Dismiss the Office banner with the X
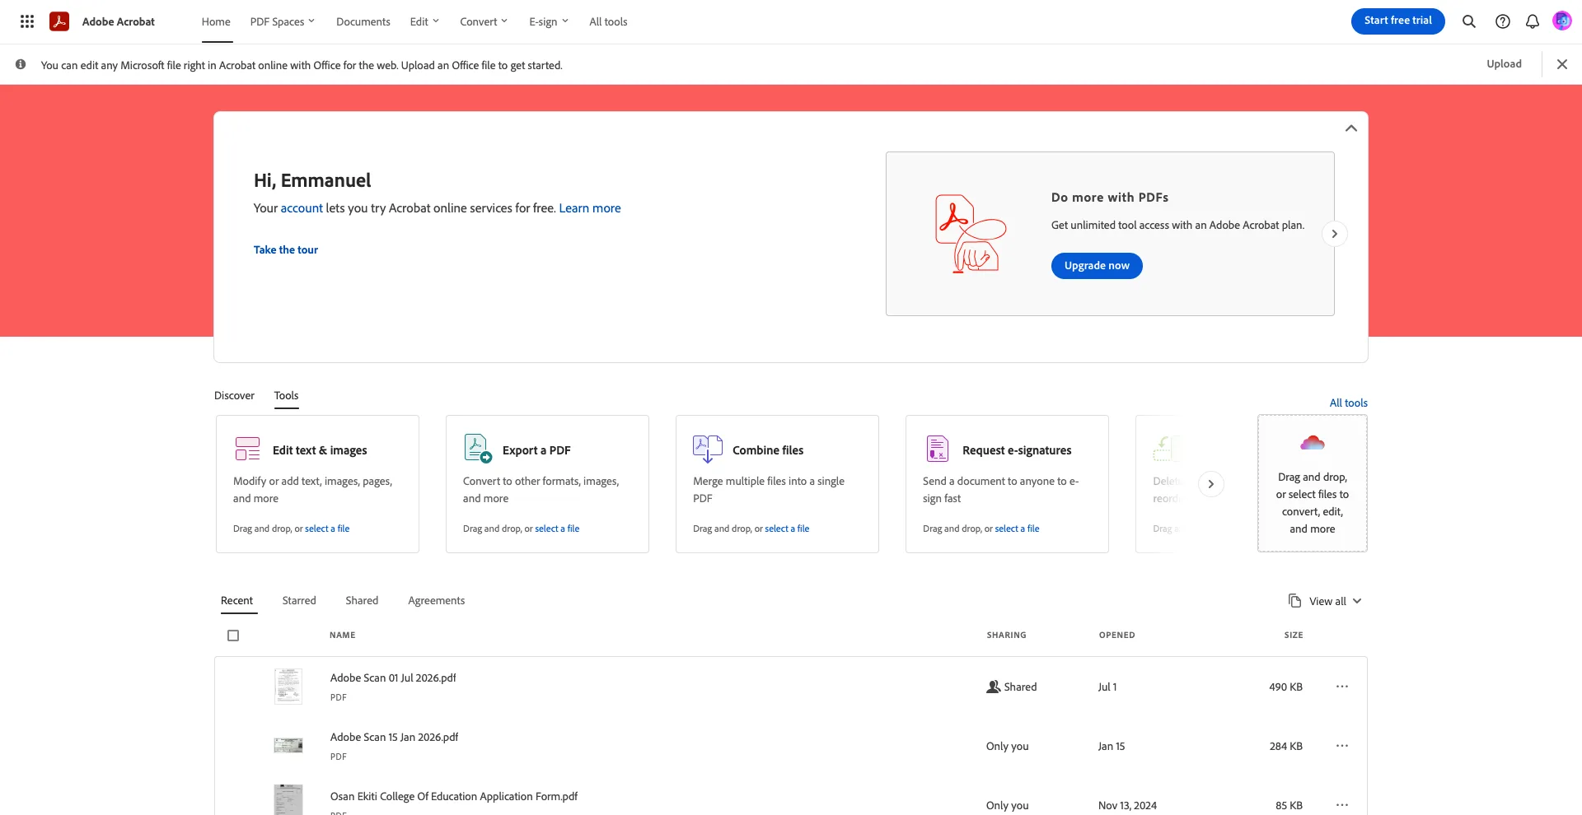 tap(1562, 64)
